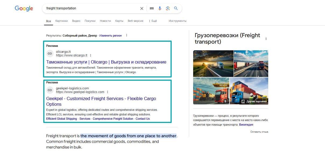Click the Services sitelink
Viewport: 325px width, 152px height.
coord(85,119)
